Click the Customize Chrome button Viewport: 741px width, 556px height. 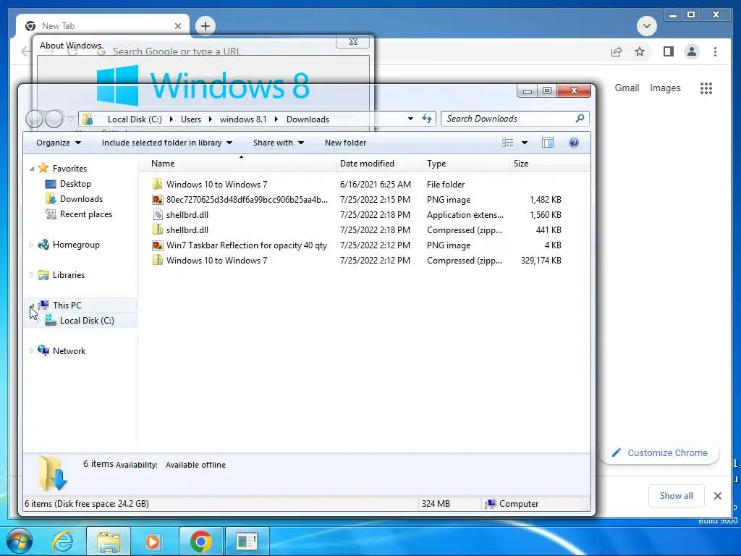[x=660, y=453]
